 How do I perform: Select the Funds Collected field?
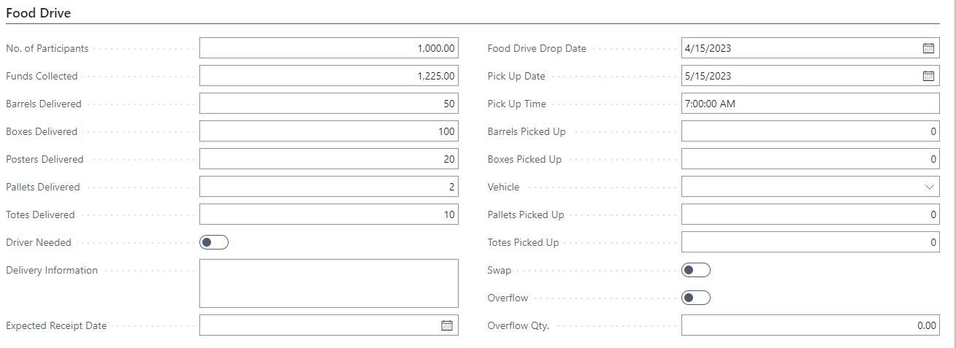click(329, 76)
